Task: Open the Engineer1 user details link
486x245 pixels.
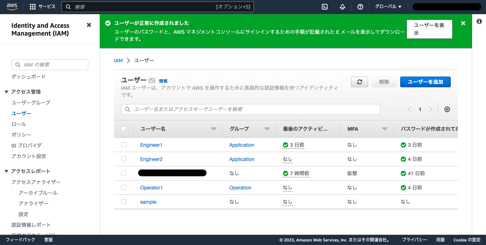Action: (x=151, y=145)
